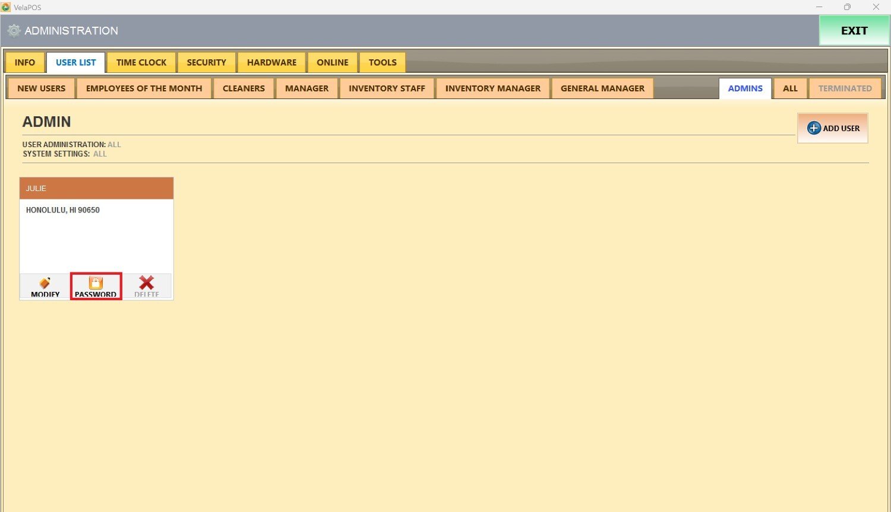Open the Password lock icon for Julie

point(96,283)
